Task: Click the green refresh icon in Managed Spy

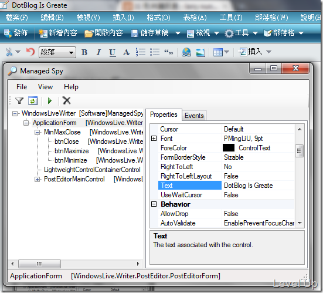Action: [33, 101]
